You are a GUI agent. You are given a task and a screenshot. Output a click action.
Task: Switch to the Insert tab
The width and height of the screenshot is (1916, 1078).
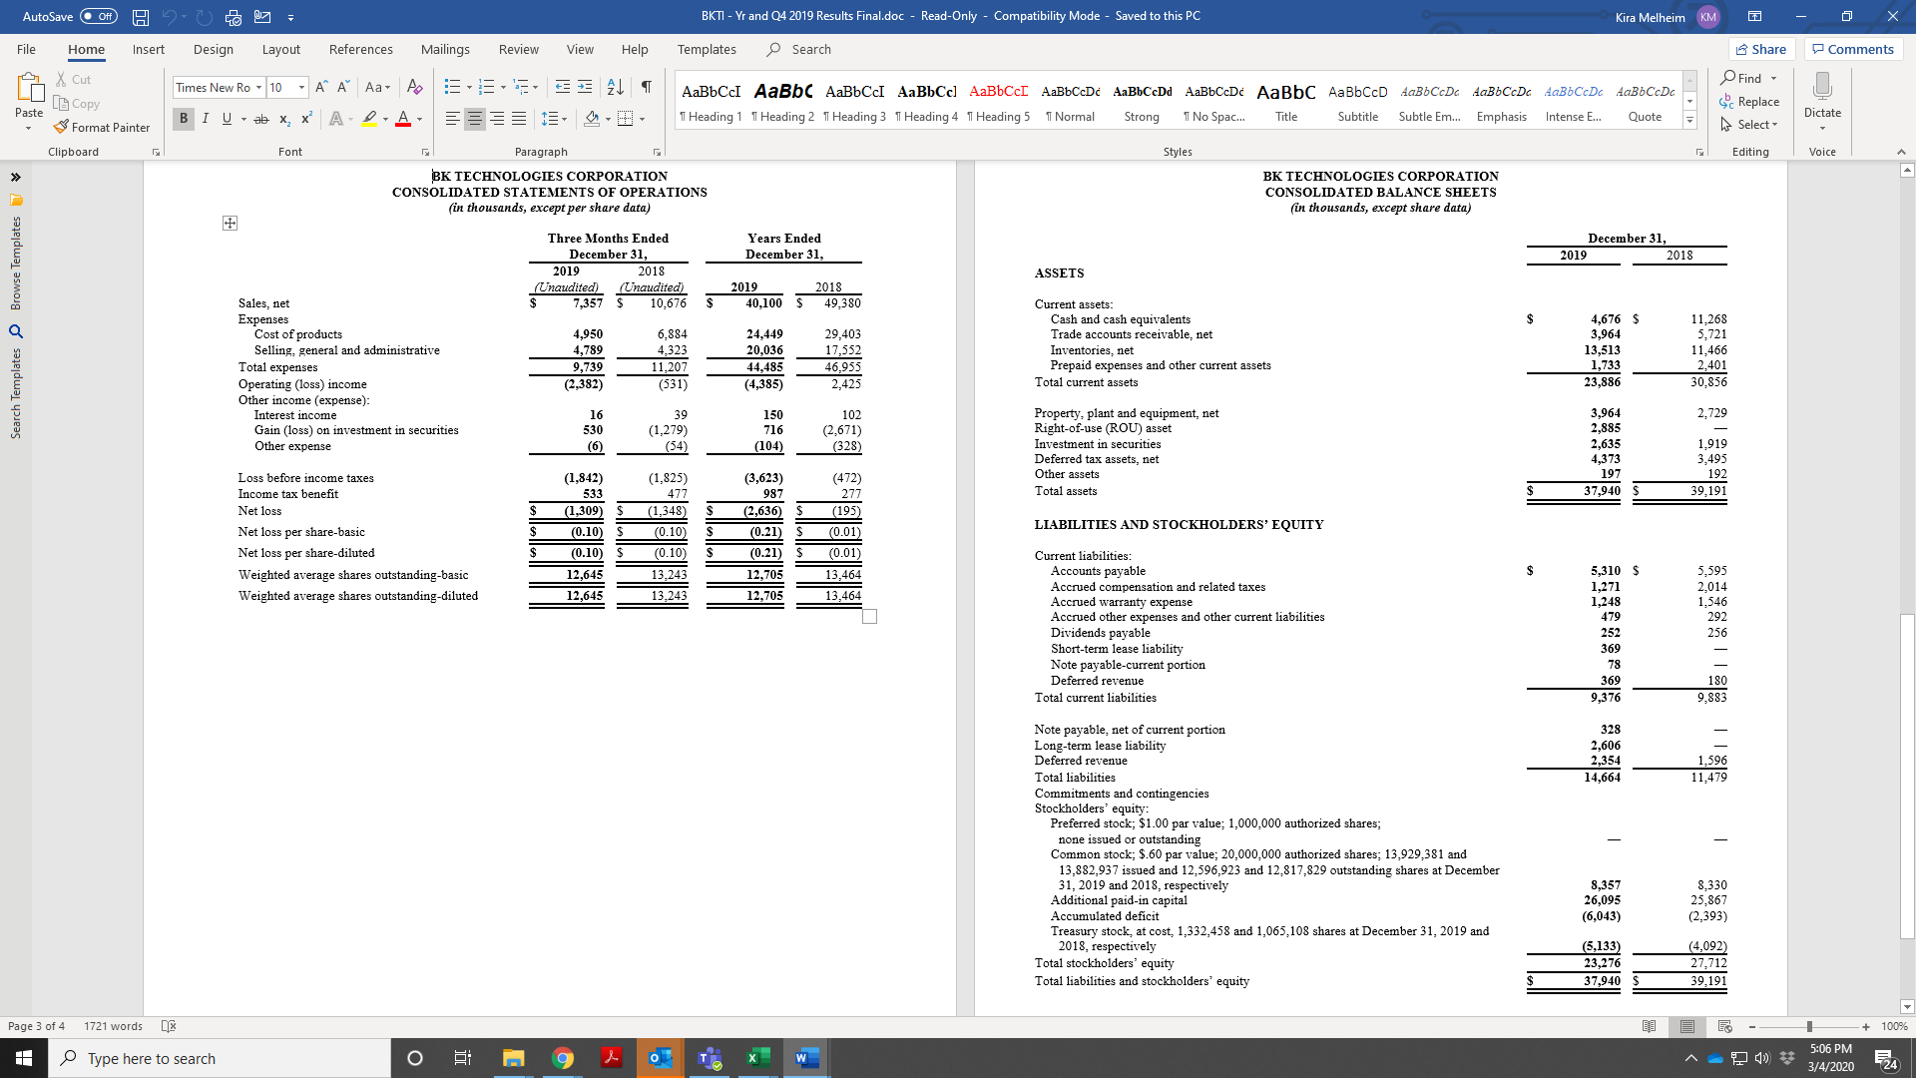pos(149,49)
